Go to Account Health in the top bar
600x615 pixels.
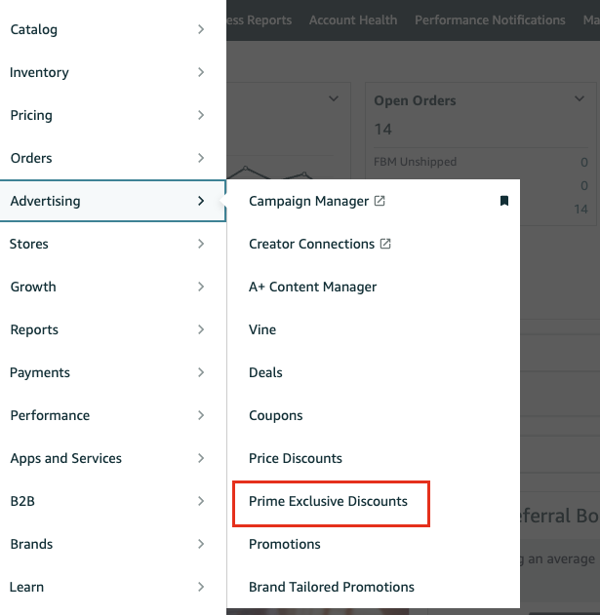coord(353,20)
